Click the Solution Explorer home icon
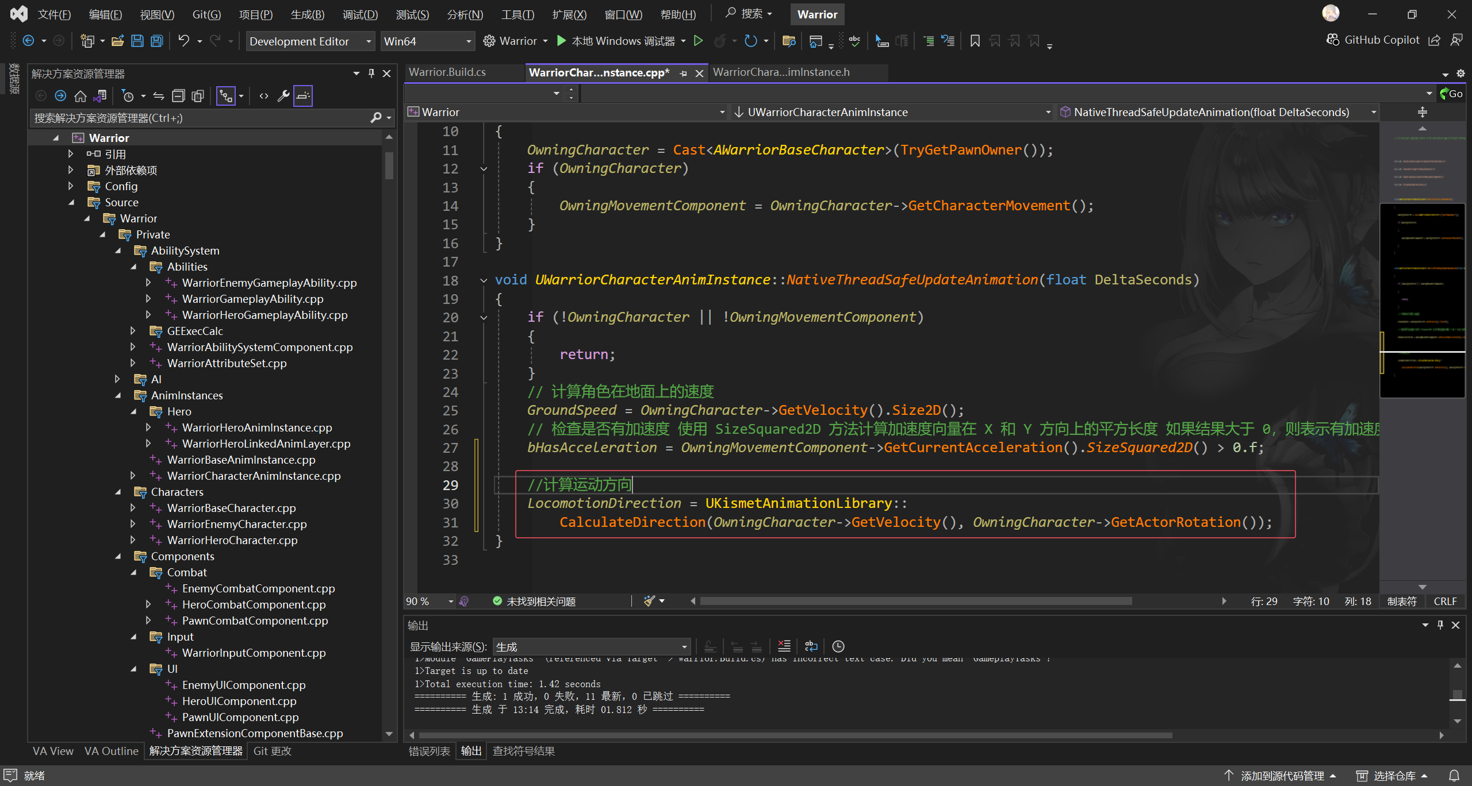The height and width of the screenshot is (786, 1472). [80, 96]
